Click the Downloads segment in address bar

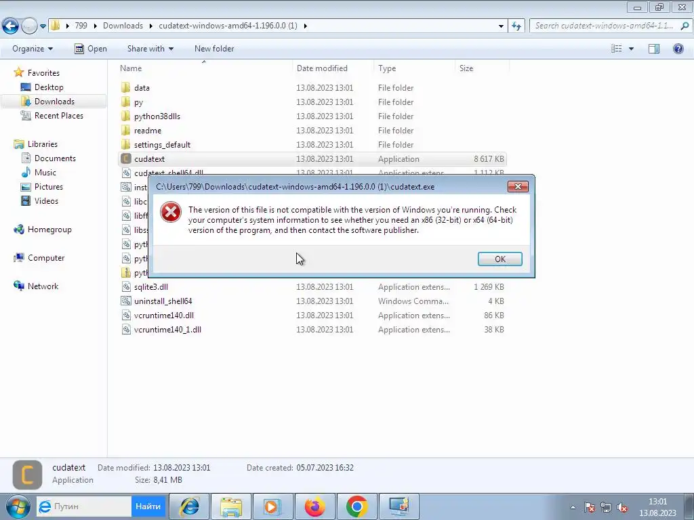123,26
